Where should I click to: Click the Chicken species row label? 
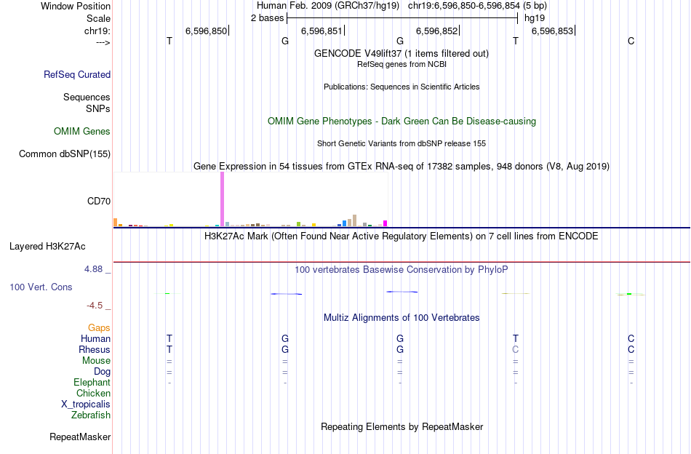coord(93,393)
